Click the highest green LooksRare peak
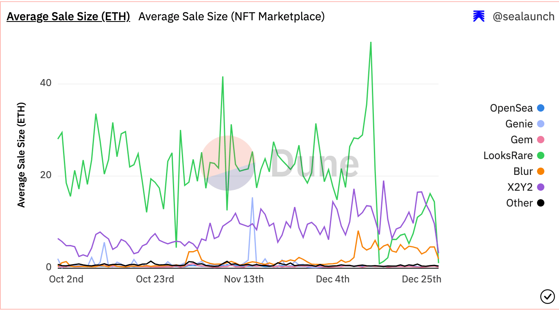This screenshot has width=559, height=310. 371,42
